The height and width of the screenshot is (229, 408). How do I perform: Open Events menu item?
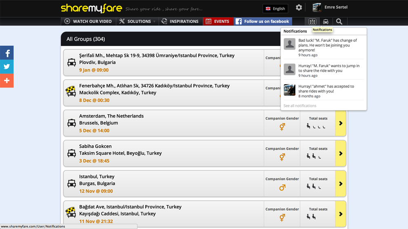218,21
